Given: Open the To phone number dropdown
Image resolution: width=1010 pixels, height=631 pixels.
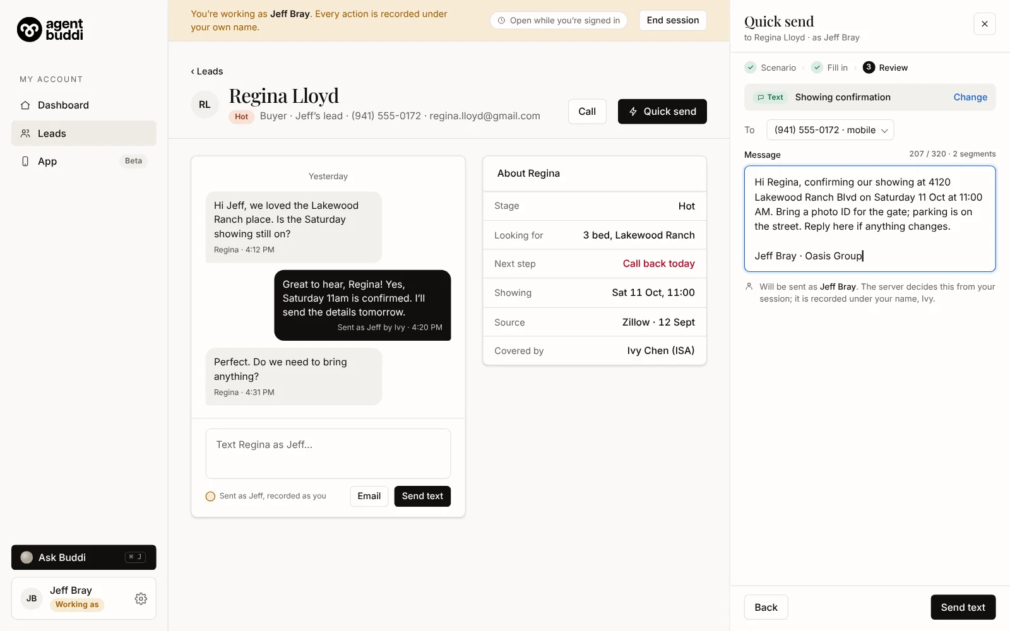Looking at the screenshot, I should click(830, 130).
